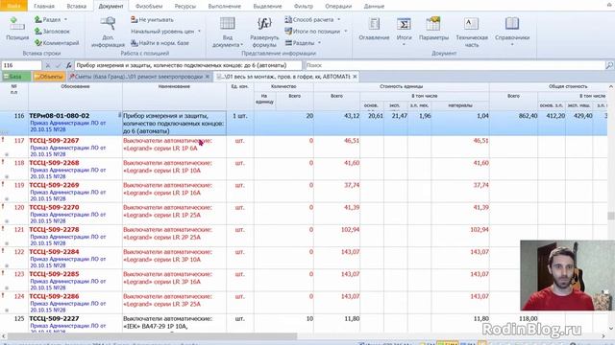Screen dimensions: 615x345
Task: Insert a new Позиция row
Action: [17, 29]
